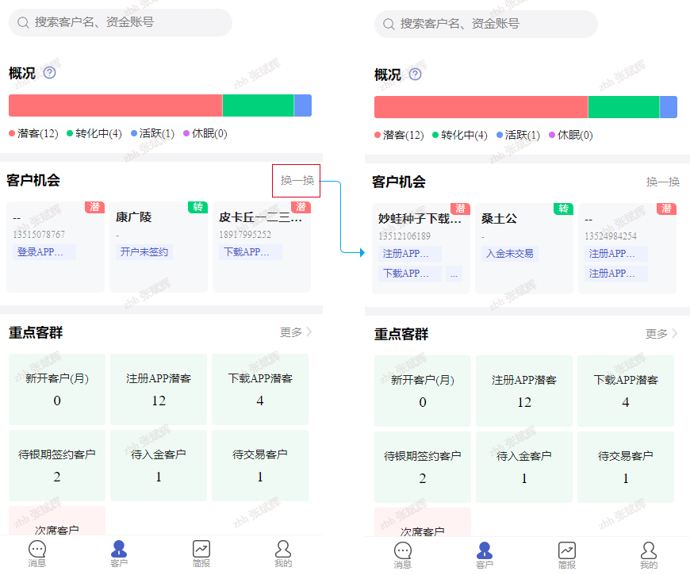Screen dimensions: 690x575
Task: Focus the search field in right screen
Action: [486, 24]
